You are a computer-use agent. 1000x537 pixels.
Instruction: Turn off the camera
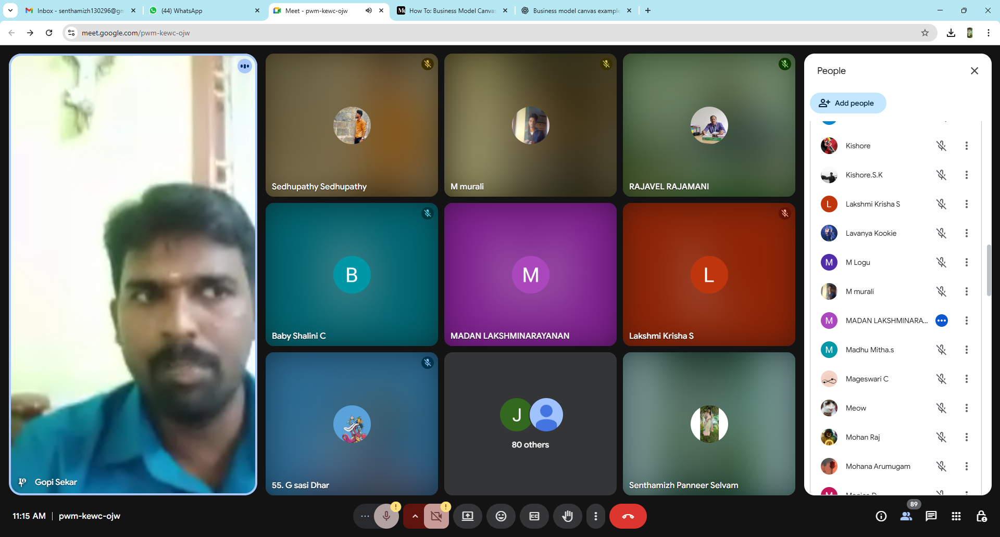(x=436, y=516)
